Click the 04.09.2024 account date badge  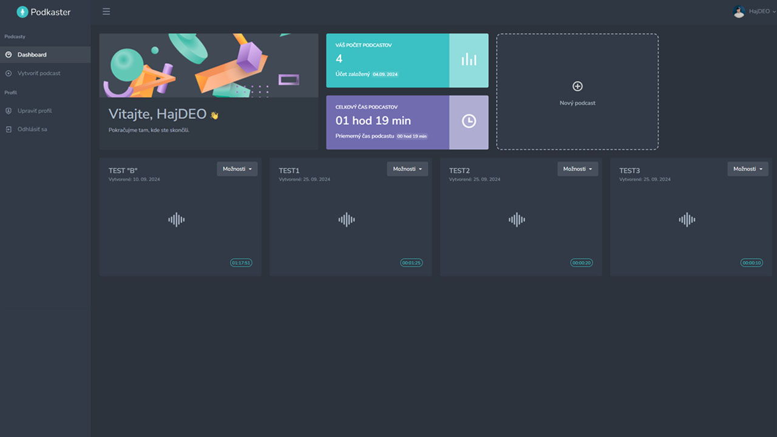385,74
